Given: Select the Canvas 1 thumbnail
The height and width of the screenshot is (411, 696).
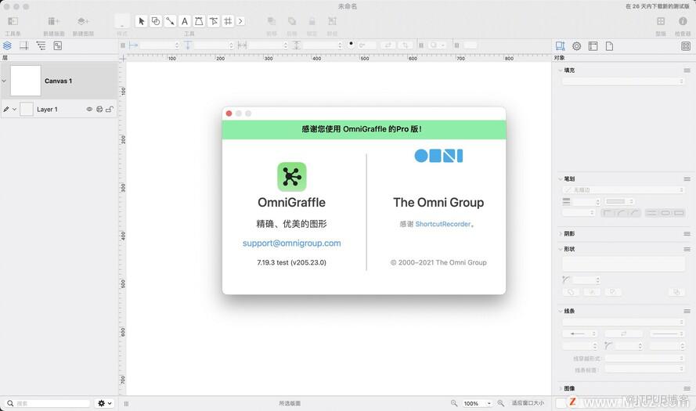Looking at the screenshot, I should pyautogui.click(x=25, y=81).
